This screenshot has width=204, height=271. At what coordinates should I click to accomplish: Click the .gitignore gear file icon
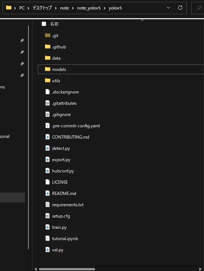(x=48, y=115)
